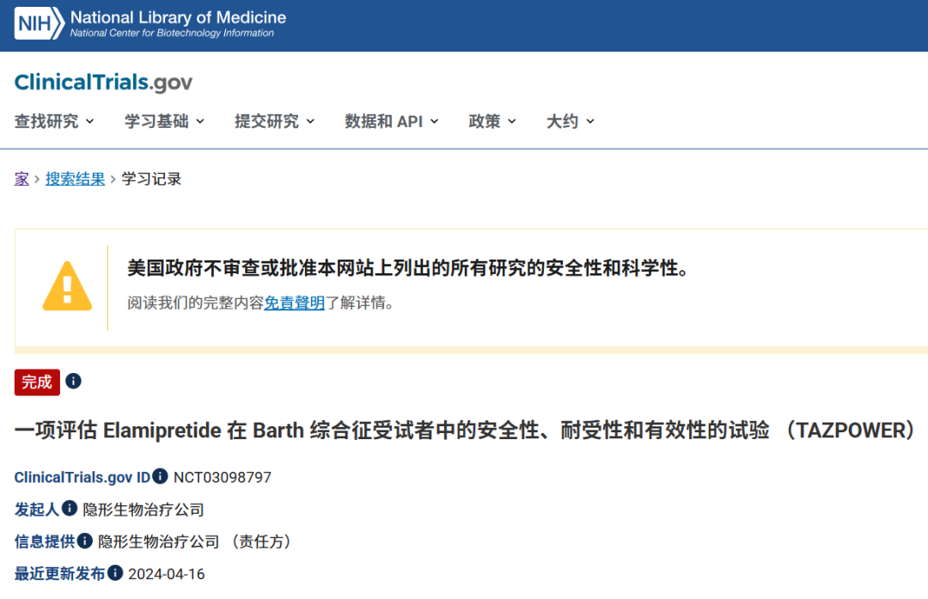The width and height of the screenshot is (928, 599).
Task: Click the 学习记录 breadcrumb text
Action: [x=151, y=179]
